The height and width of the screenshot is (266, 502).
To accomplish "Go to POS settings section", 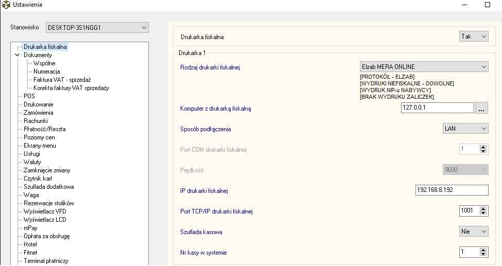I will coord(29,96).
